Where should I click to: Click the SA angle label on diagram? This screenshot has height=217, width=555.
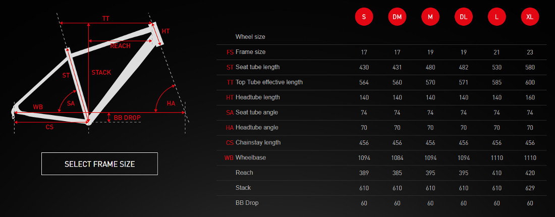[71, 103]
